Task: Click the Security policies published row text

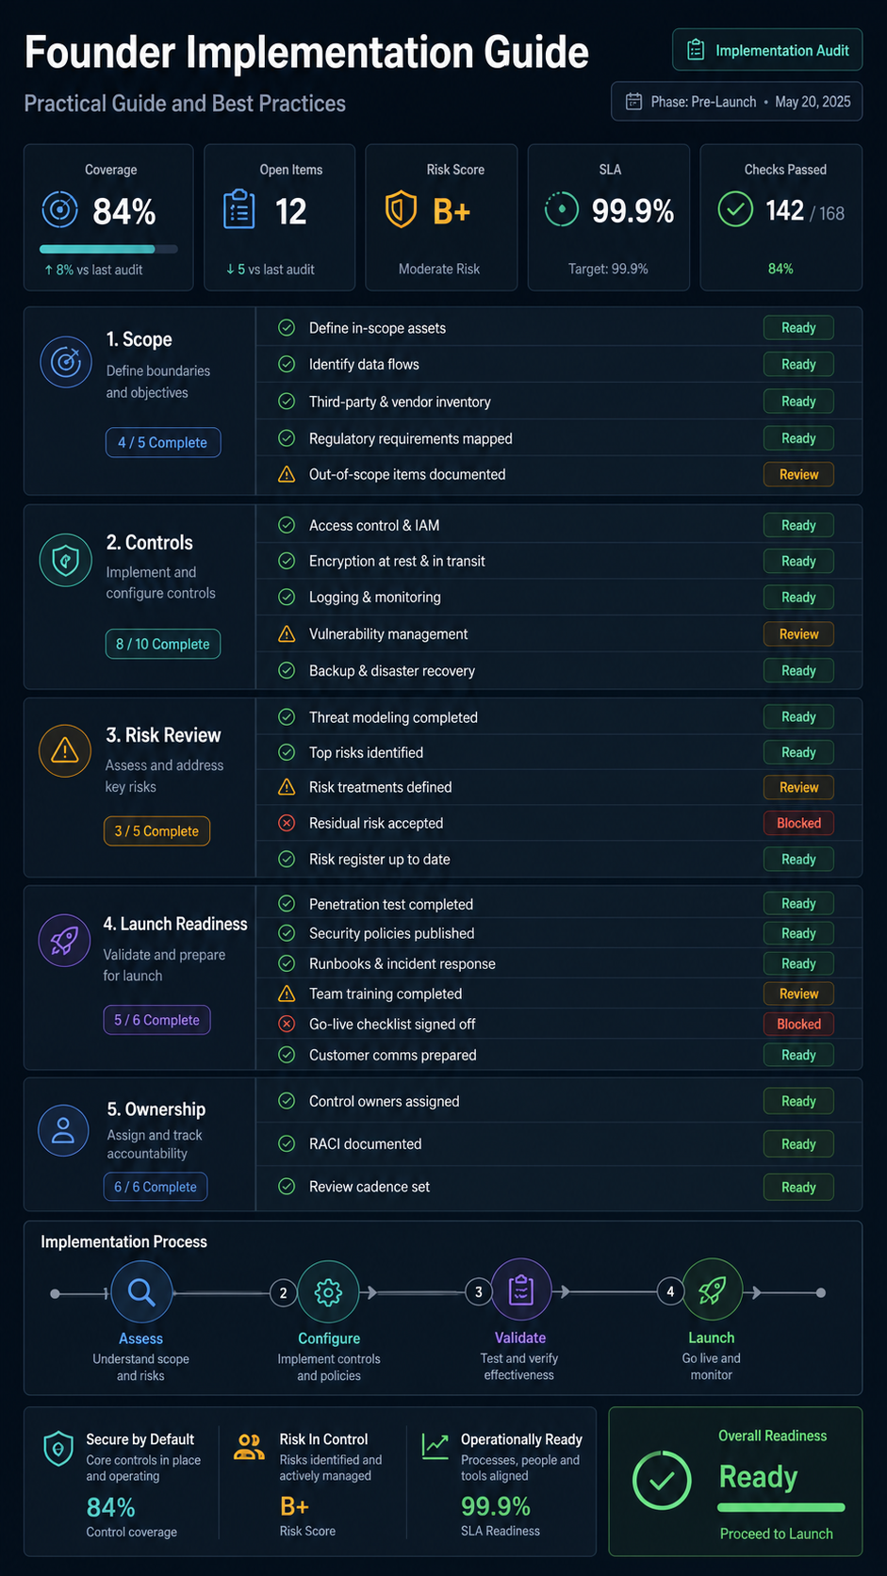Action: (x=392, y=933)
